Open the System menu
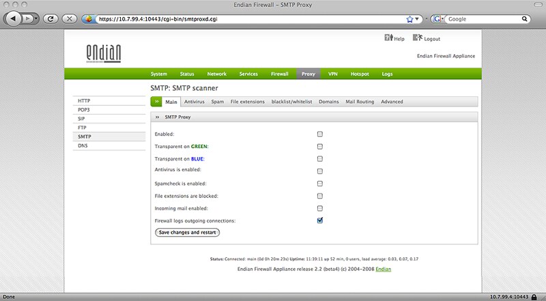Screen dimensions: 546x301 [x=159, y=74]
